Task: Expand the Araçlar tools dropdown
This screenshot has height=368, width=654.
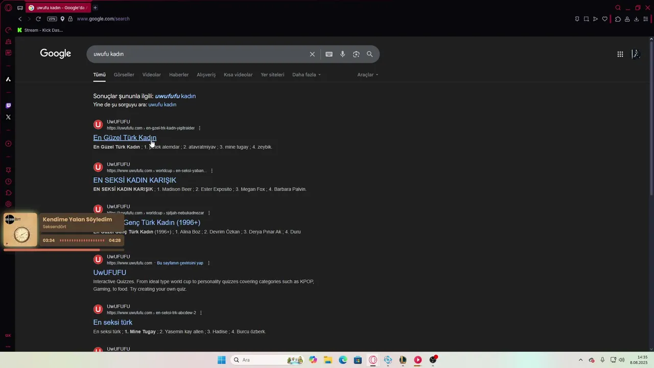Action: coord(368,75)
